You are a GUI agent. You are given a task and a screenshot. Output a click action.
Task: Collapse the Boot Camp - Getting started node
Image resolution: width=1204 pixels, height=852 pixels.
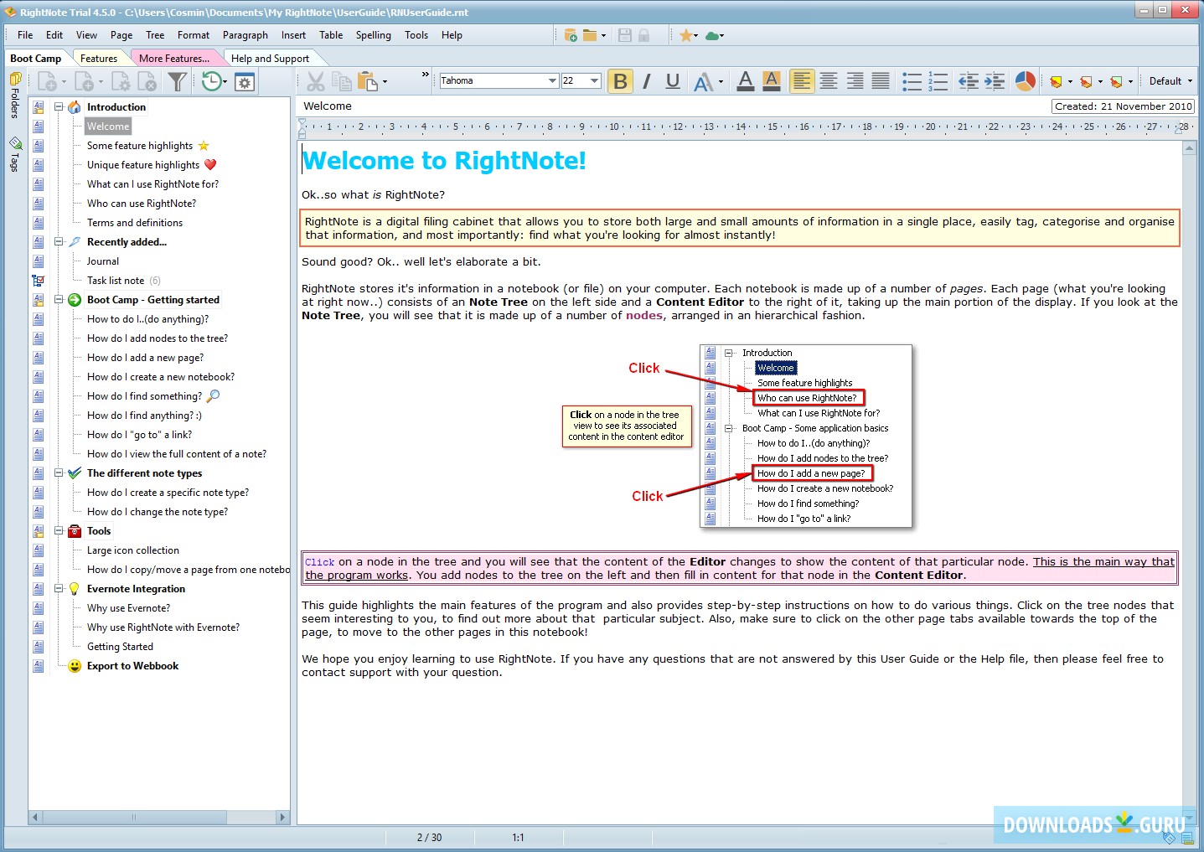[59, 300]
